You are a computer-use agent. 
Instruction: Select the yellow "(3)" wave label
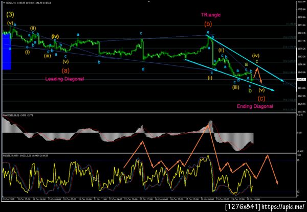click(10, 14)
